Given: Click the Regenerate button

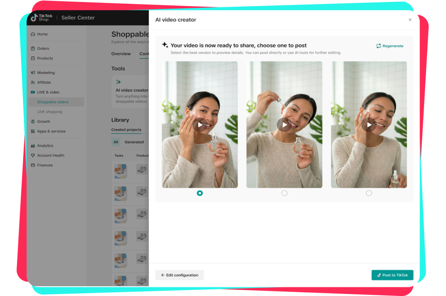Looking at the screenshot, I should point(390,46).
